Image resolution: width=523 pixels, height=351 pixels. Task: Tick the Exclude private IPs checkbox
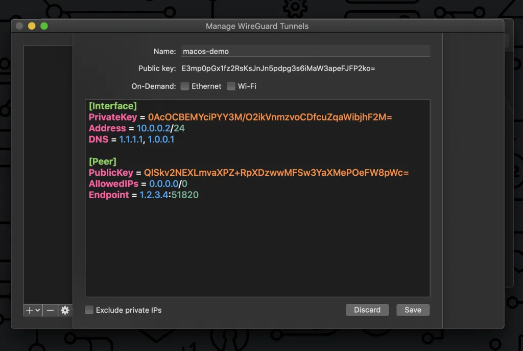[89, 310]
